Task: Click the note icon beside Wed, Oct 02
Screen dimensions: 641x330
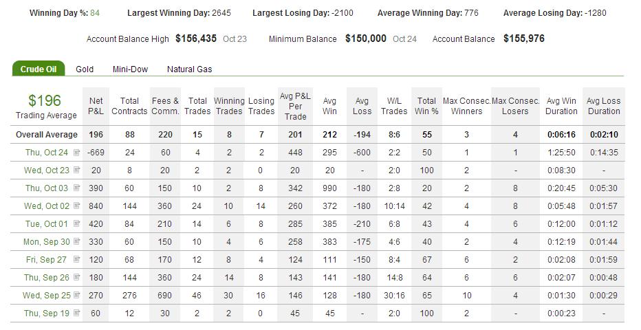Action: pyautogui.click(x=76, y=206)
